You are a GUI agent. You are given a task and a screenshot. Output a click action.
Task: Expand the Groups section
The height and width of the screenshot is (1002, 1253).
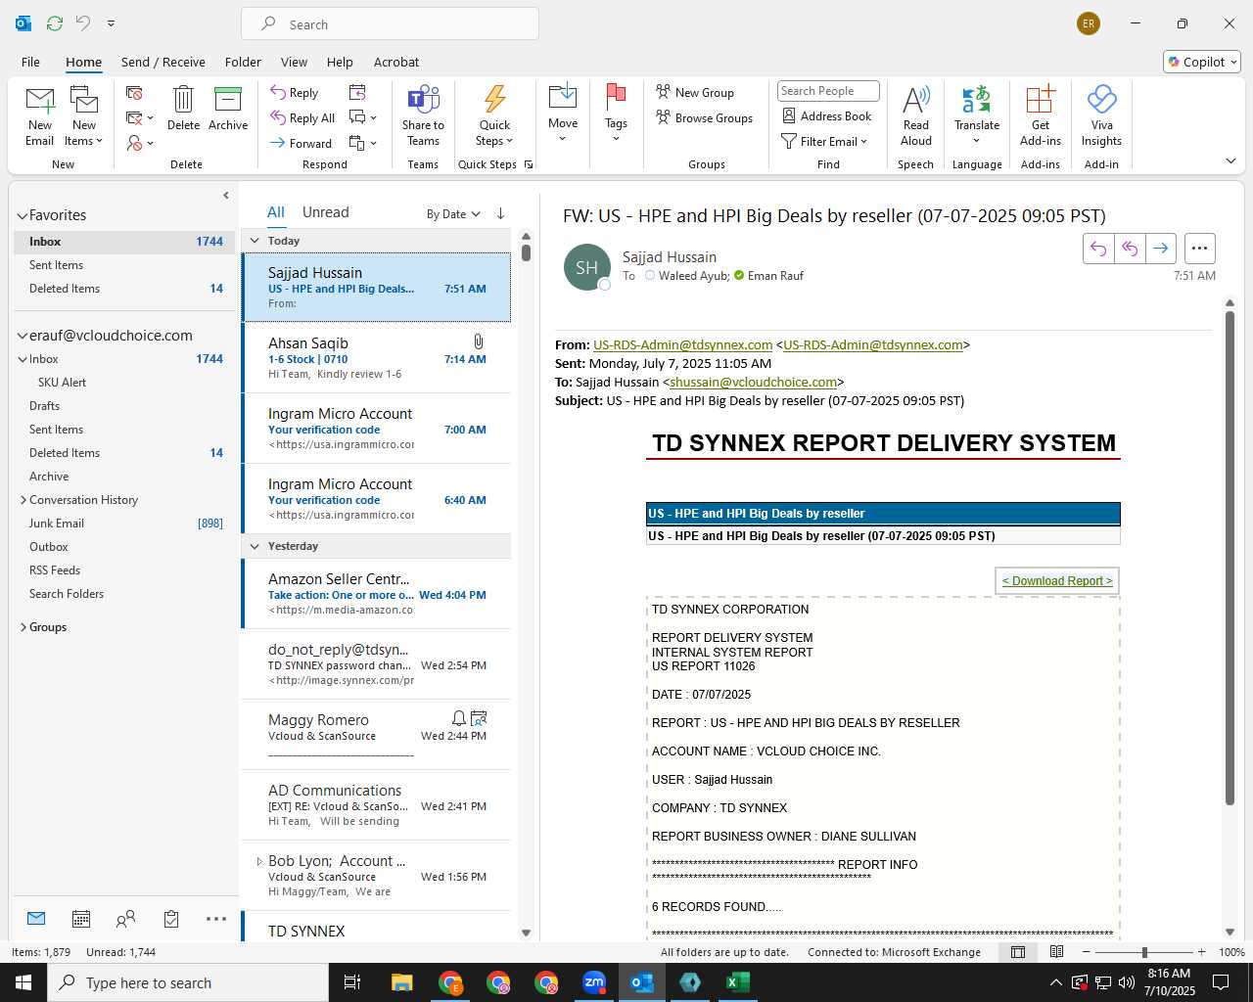pos(23,627)
